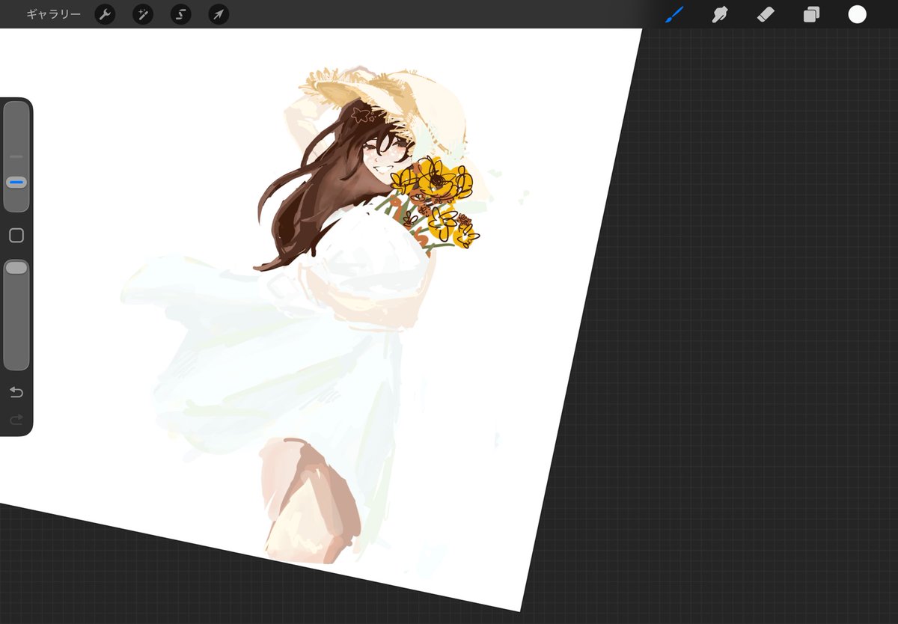898x624 pixels.
Task: Open the Actions wrench menu
Action: 105,14
